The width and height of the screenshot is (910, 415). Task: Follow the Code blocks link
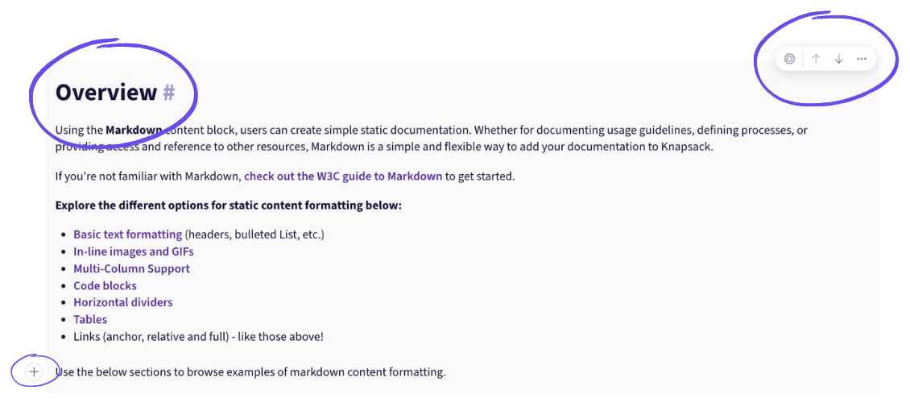pyautogui.click(x=105, y=285)
